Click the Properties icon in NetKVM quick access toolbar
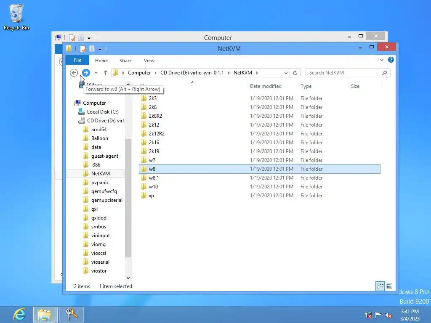 83,49
